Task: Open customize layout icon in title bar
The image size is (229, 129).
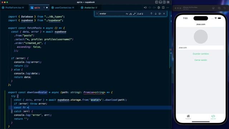Action: 168,2
